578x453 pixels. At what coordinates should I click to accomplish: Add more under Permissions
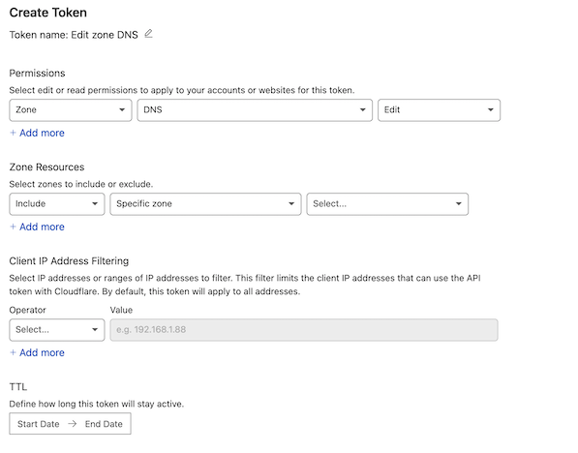coord(37,133)
